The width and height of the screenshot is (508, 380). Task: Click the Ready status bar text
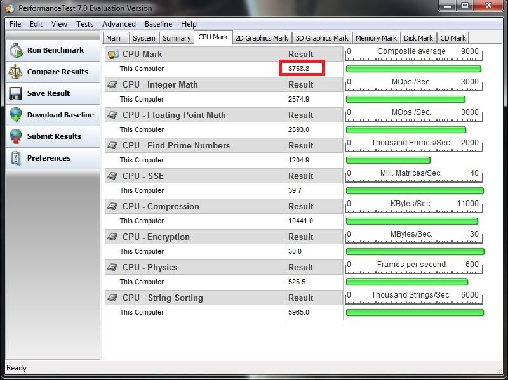coord(17,368)
